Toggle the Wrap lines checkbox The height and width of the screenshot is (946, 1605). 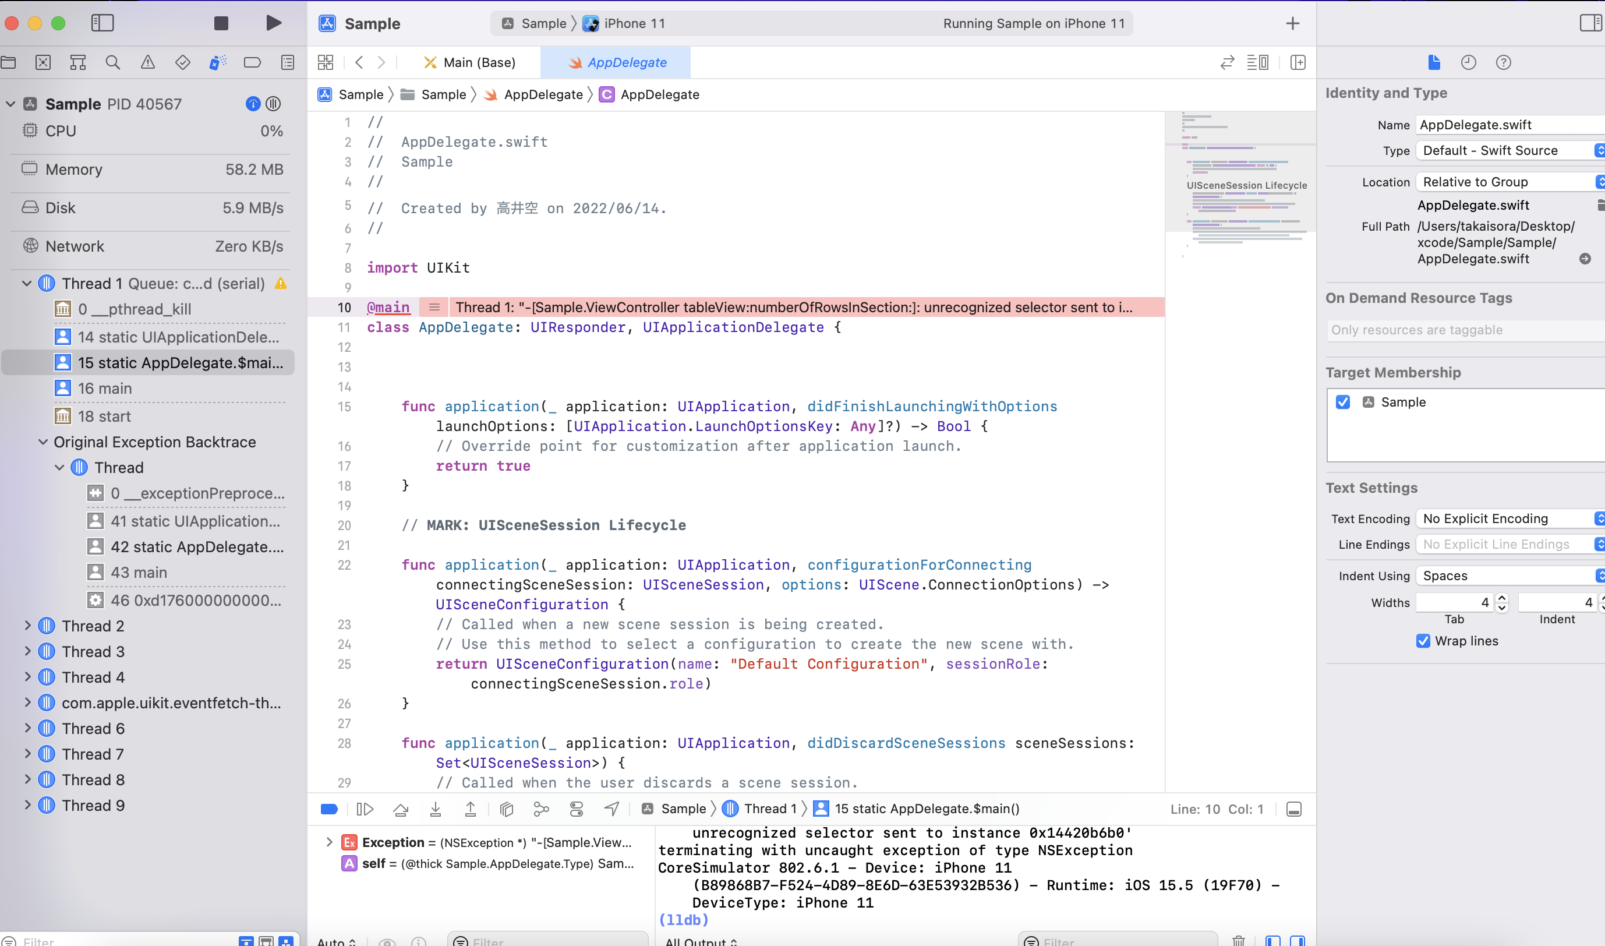[x=1423, y=641]
